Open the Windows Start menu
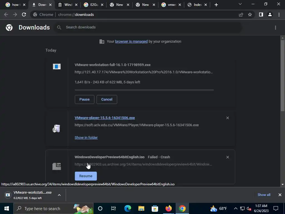The height and width of the screenshot is (214, 285). (x=7, y=208)
